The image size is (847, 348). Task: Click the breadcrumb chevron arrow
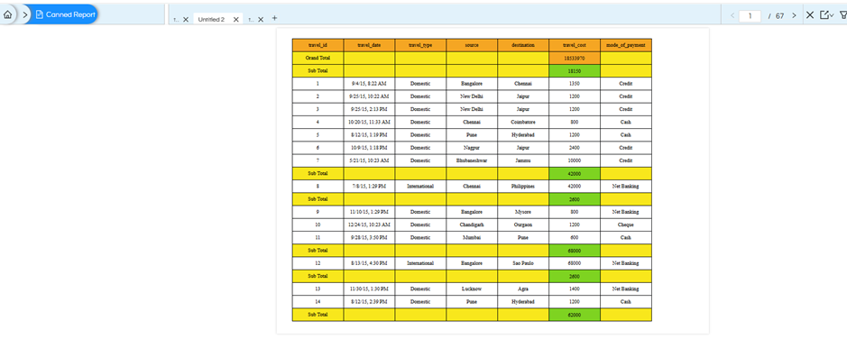coord(25,14)
